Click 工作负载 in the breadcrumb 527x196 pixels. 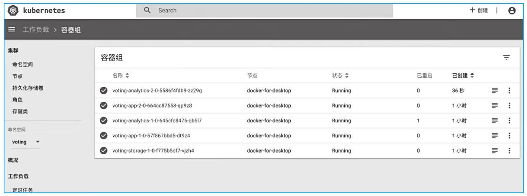(x=38, y=30)
